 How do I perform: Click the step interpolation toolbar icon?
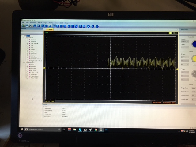(x=69, y=26)
